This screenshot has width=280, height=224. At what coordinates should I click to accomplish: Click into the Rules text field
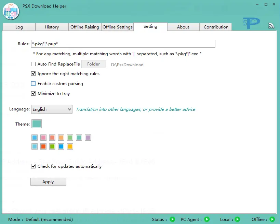point(123,44)
